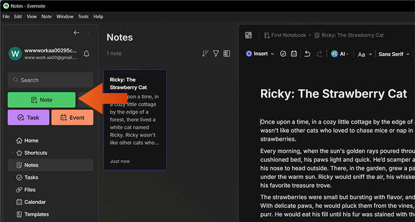Viewport: 415px width, 222px height.
Task: Open the Window menu
Action: coord(65,17)
